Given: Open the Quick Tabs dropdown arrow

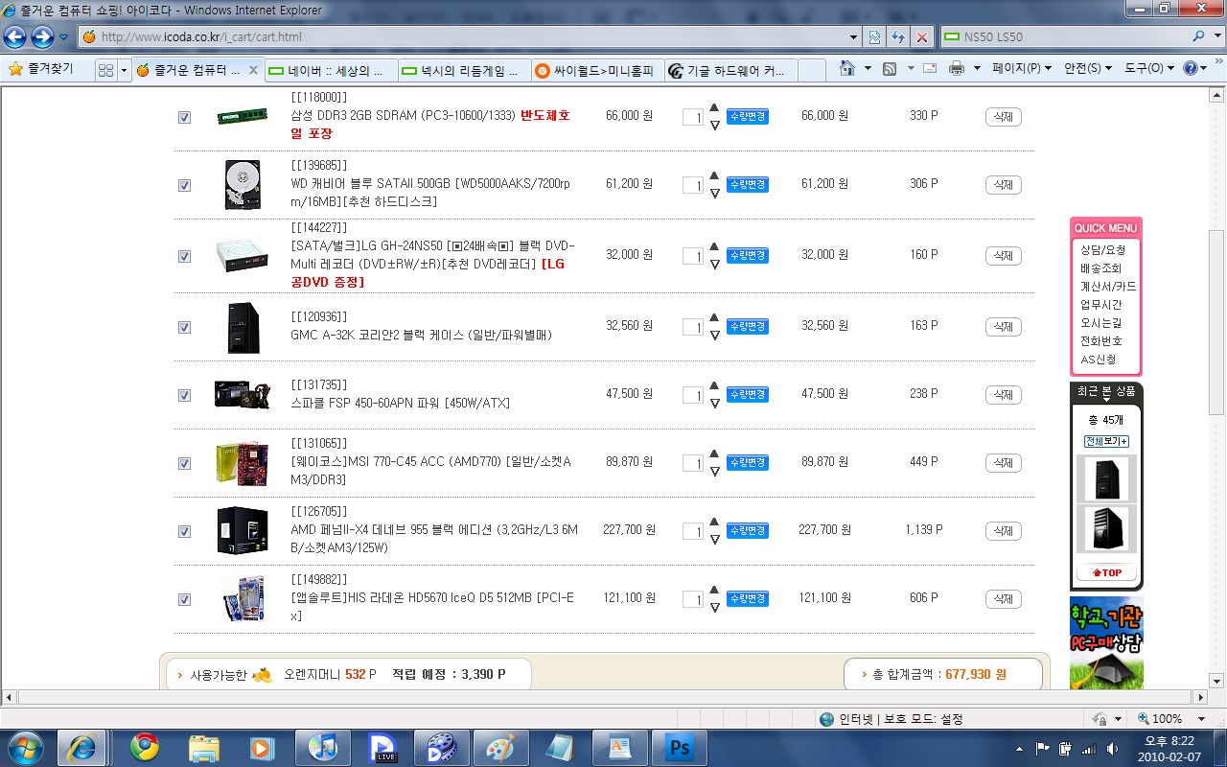Looking at the screenshot, I should click(x=124, y=70).
